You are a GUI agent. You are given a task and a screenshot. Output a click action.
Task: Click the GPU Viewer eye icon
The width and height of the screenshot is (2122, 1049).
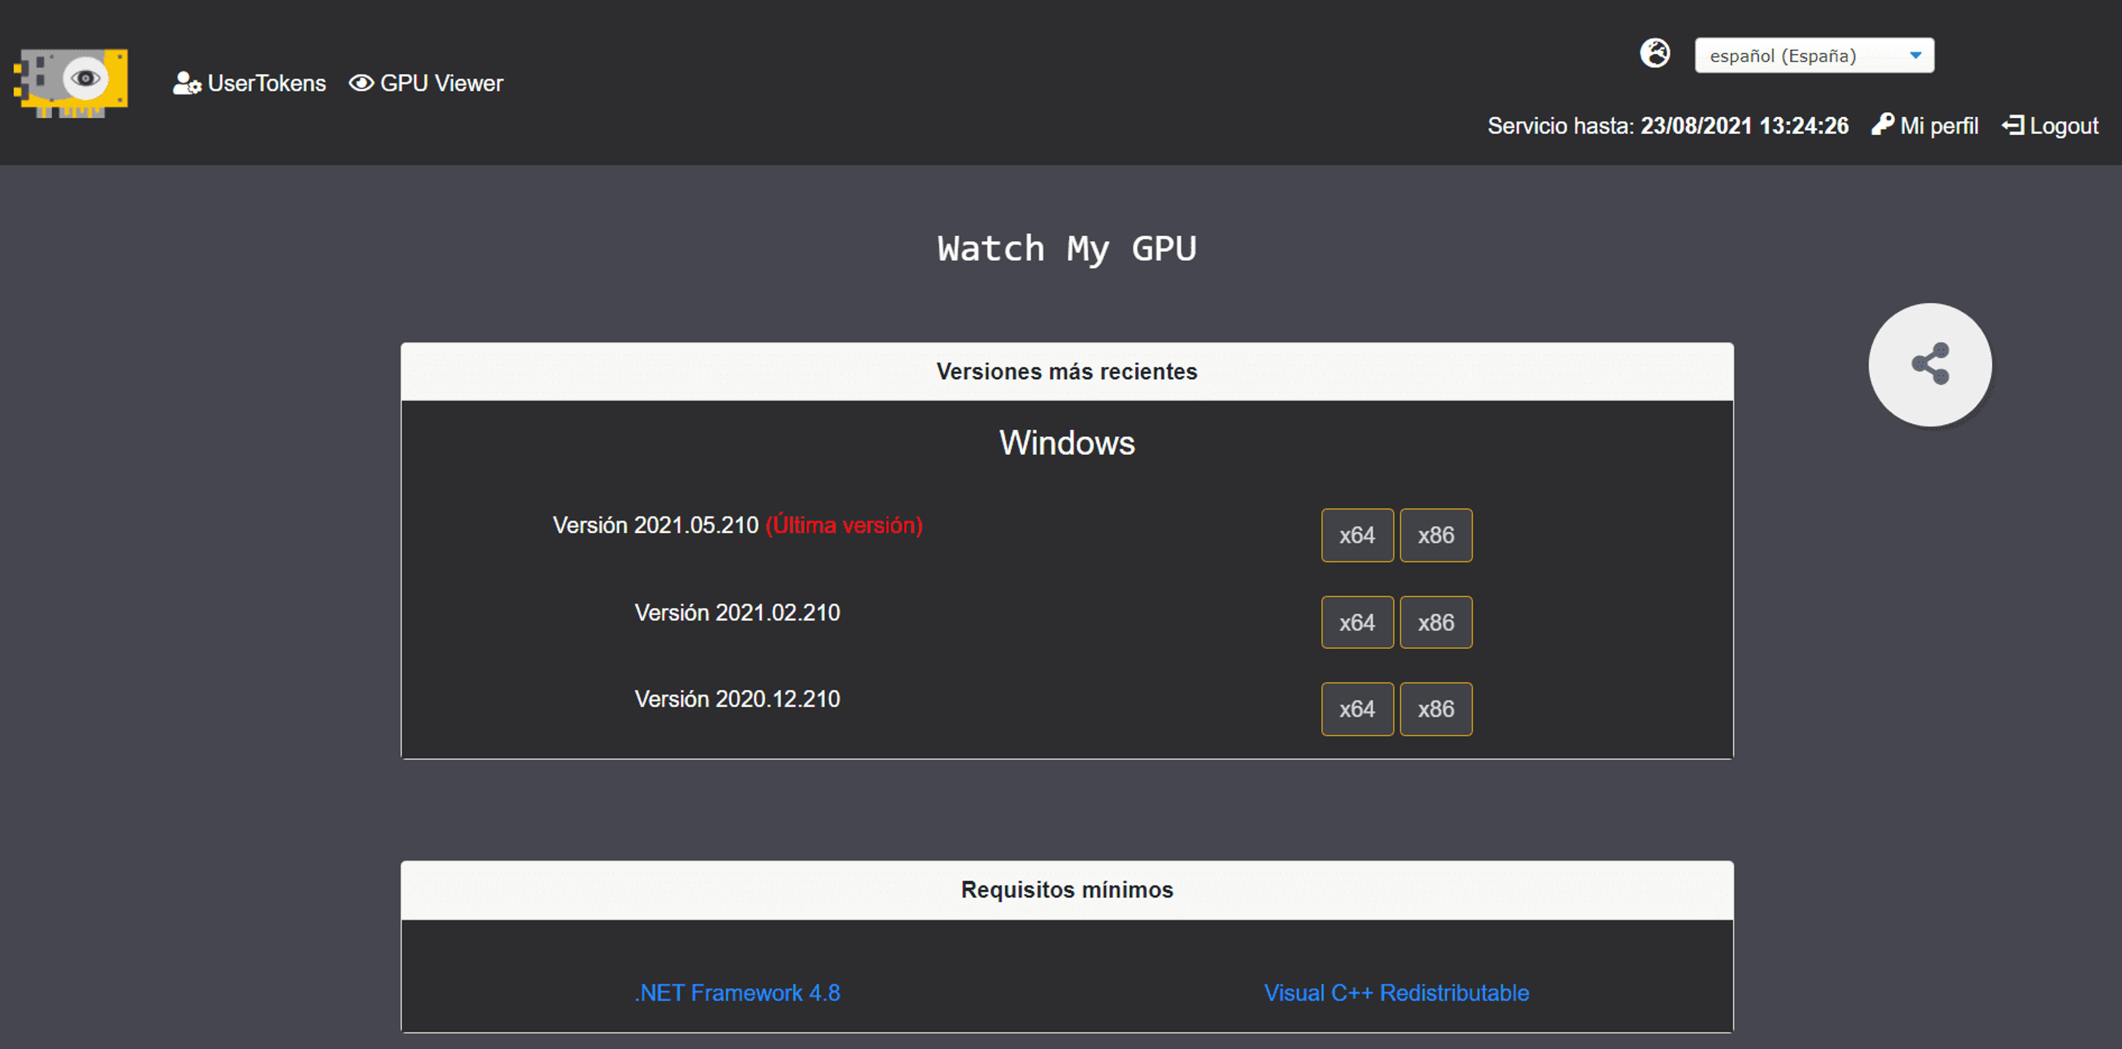[361, 83]
